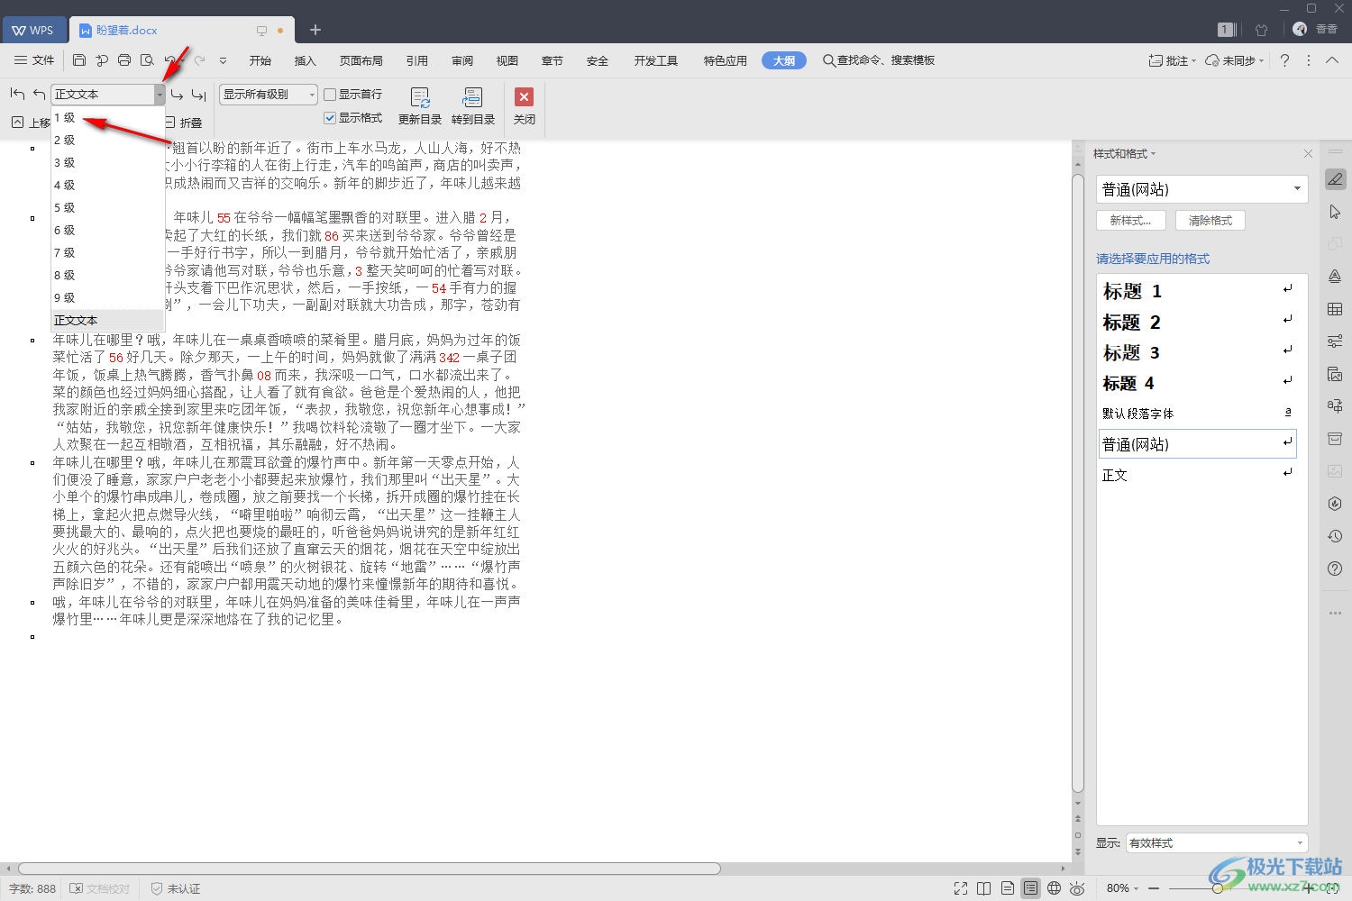Open the Insert (插入) ribbon tab
Screen dimensions: 1352x901
306,60
